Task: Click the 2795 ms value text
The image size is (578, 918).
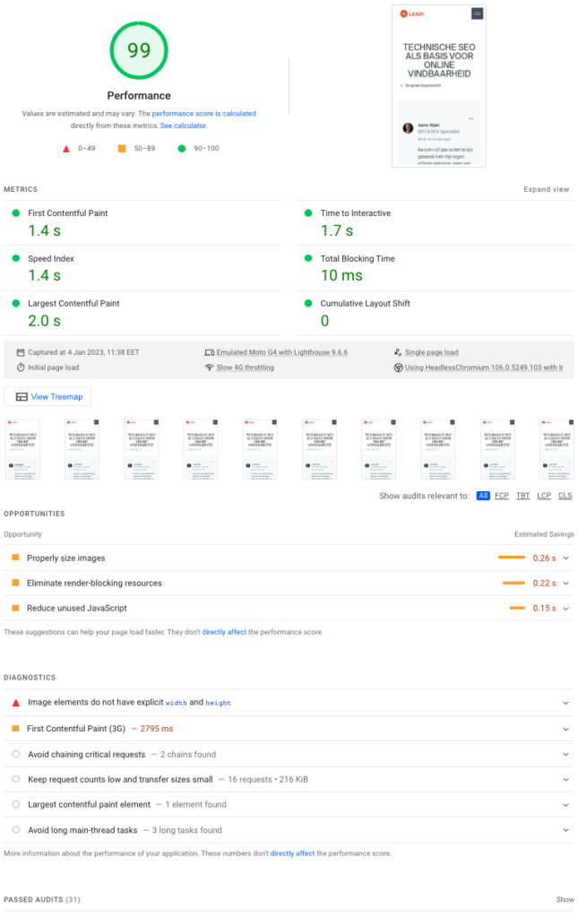Action: tap(157, 728)
